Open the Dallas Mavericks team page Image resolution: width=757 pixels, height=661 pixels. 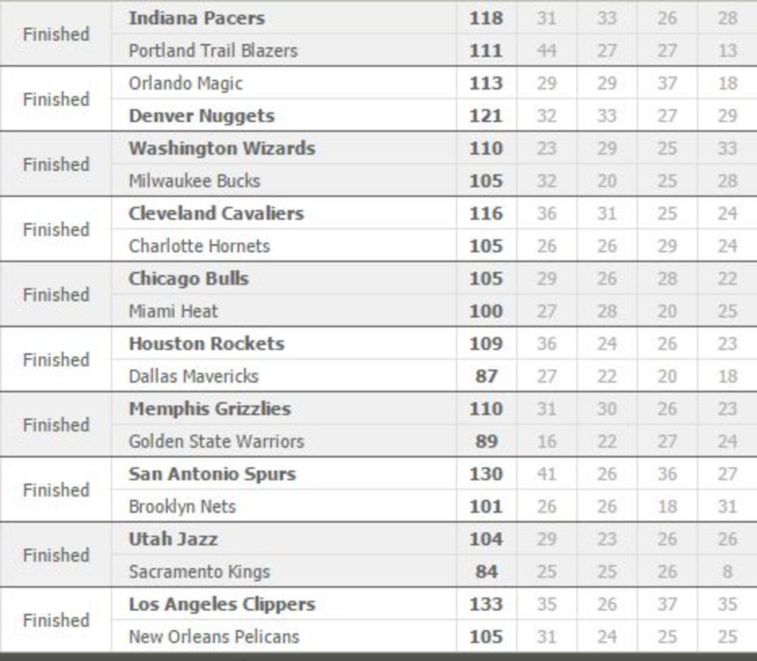click(x=194, y=376)
